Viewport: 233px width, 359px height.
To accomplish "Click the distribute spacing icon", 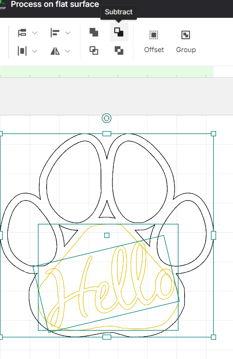I will pyautogui.click(x=22, y=51).
